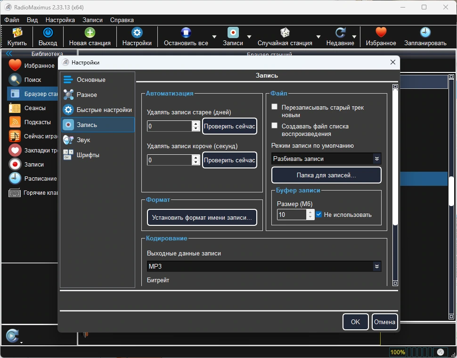457x358 pixels.
Task: Open the Справка menu
Action: click(122, 20)
